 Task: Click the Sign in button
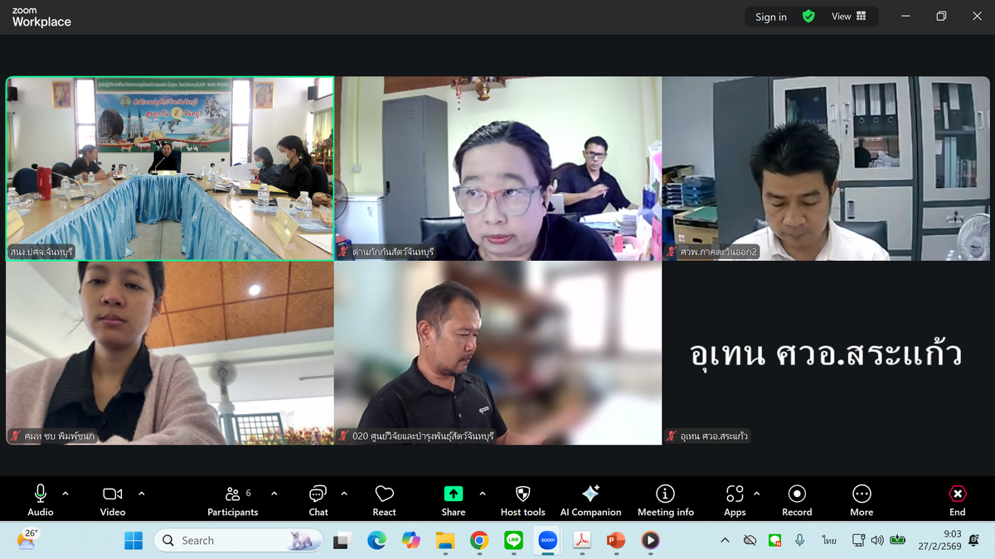coord(770,17)
